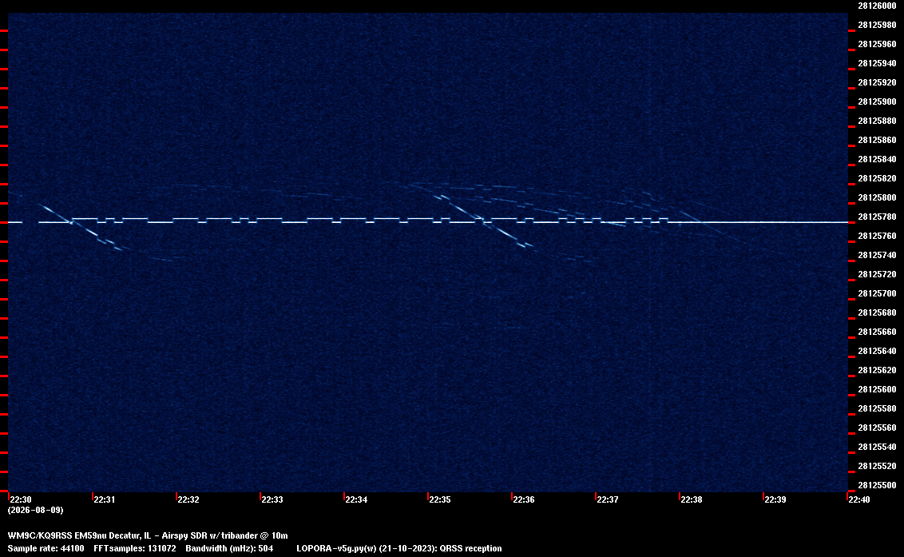Image resolution: width=904 pixels, height=557 pixels.
Task: Click the 22:36 time axis label
Action: point(524,499)
